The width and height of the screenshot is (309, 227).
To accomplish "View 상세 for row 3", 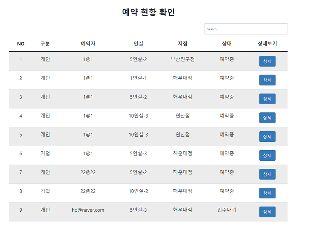I will point(267,99).
